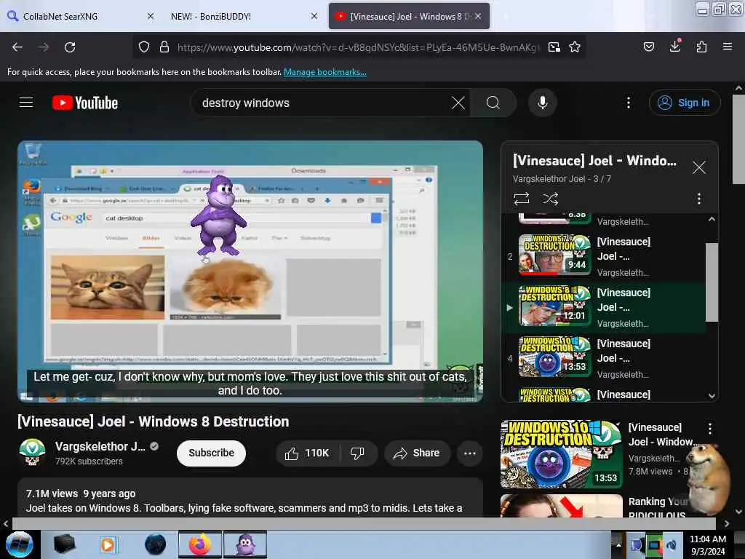Open Ranking Your Ridiculous video thumbnail

(562, 506)
